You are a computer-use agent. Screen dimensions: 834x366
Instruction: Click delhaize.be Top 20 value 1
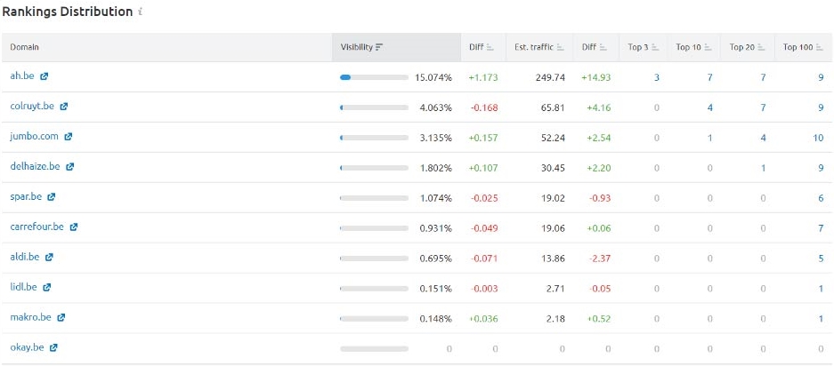763,168
